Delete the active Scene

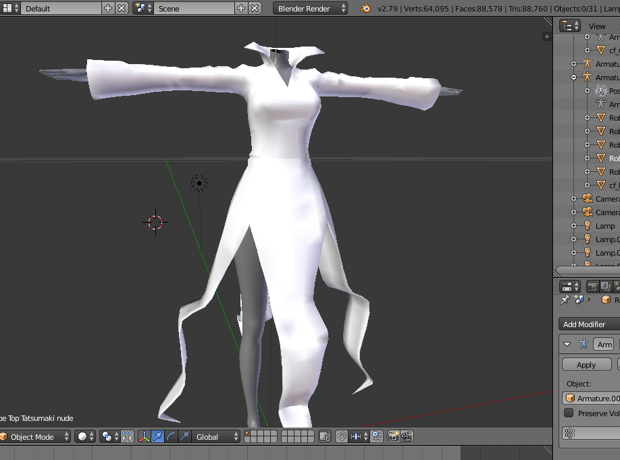[255, 8]
